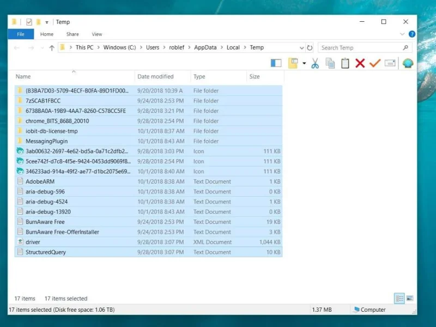Select the BurnAware Free-OfferInstaller file
Image resolution: width=436 pixels, height=327 pixels.
[x=148, y=232]
